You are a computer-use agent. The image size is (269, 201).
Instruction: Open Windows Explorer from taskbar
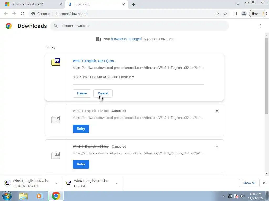pos(23,196)
